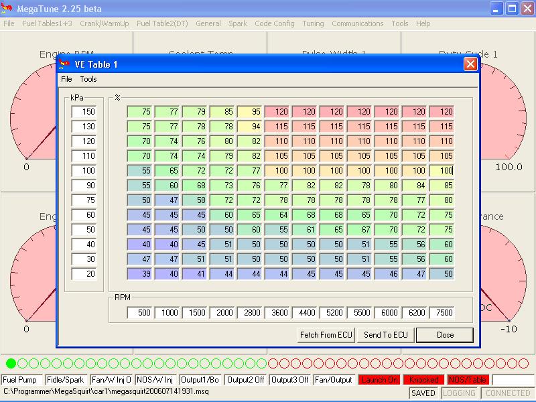Select the 130 kPa bin field
Screen dimensions: 536x402
84,127
